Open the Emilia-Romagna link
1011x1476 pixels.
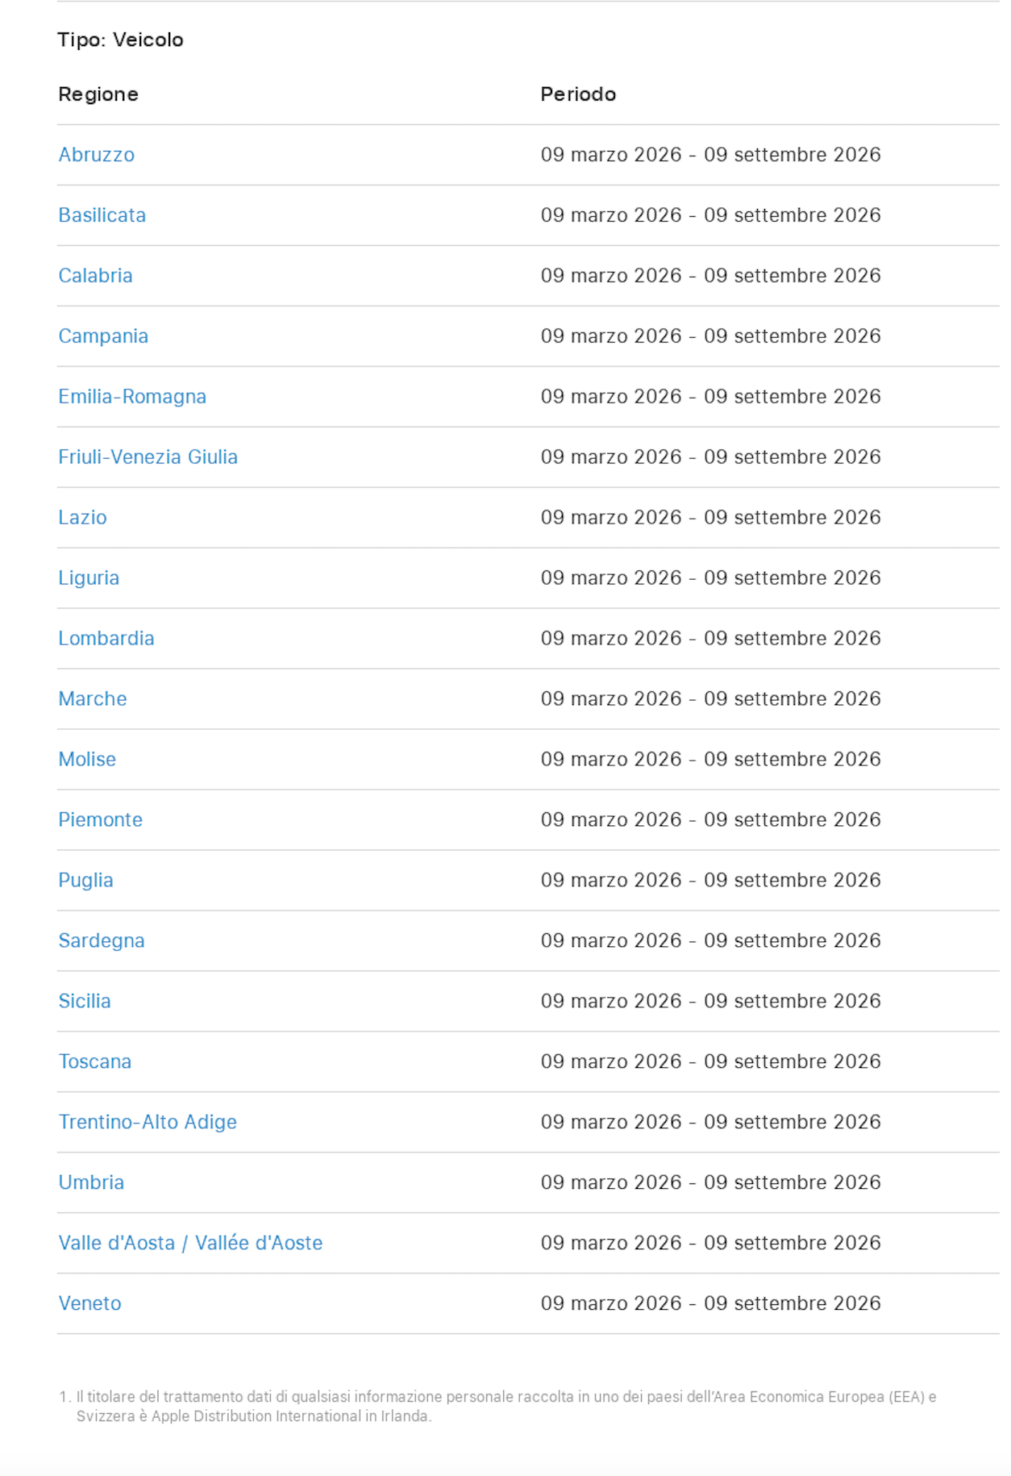tap(132, 397)
